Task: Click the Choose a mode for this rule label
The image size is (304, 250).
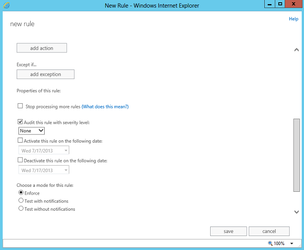Action: (45, 185)
